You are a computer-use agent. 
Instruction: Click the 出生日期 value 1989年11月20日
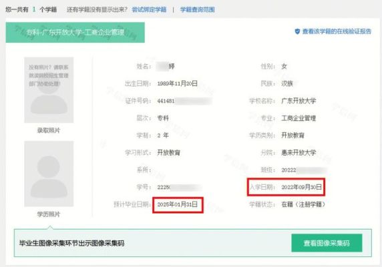point(178,83)
